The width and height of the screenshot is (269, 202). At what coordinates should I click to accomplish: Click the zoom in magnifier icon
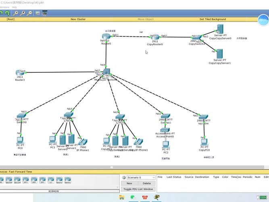tap(16, 13)
